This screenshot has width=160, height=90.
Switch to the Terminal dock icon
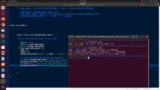(x=3, y=81)
